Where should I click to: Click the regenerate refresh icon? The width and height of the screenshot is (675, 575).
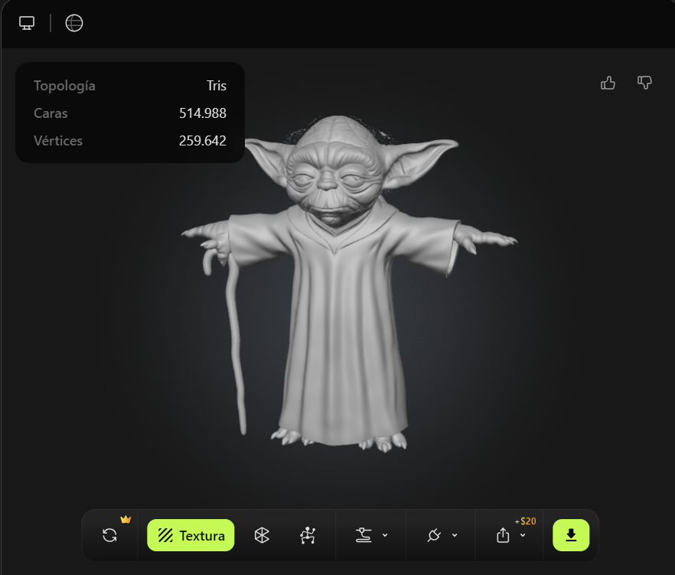coord(109,535)
